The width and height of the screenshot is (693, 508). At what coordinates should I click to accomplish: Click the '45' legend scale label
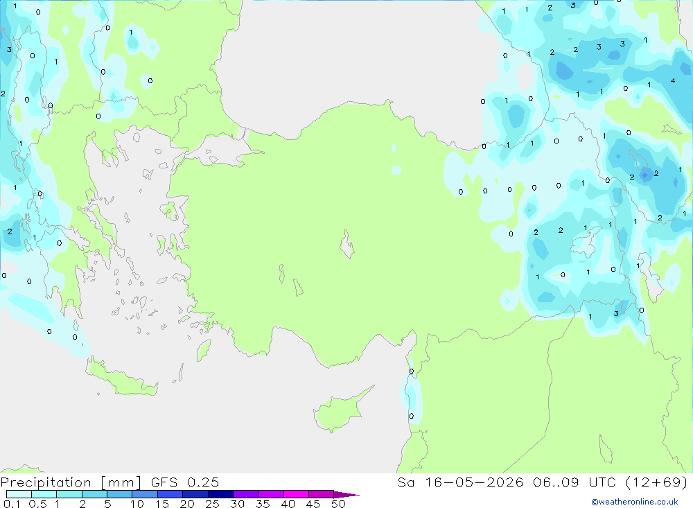[313, 504]
